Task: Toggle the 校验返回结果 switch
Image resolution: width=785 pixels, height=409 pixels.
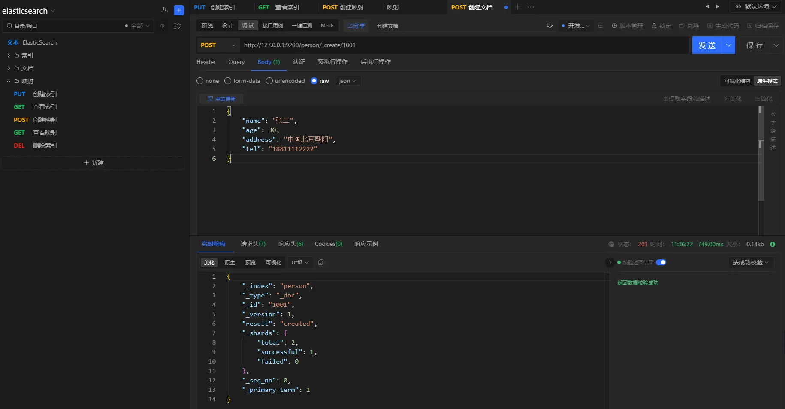Action: (661, 262)
